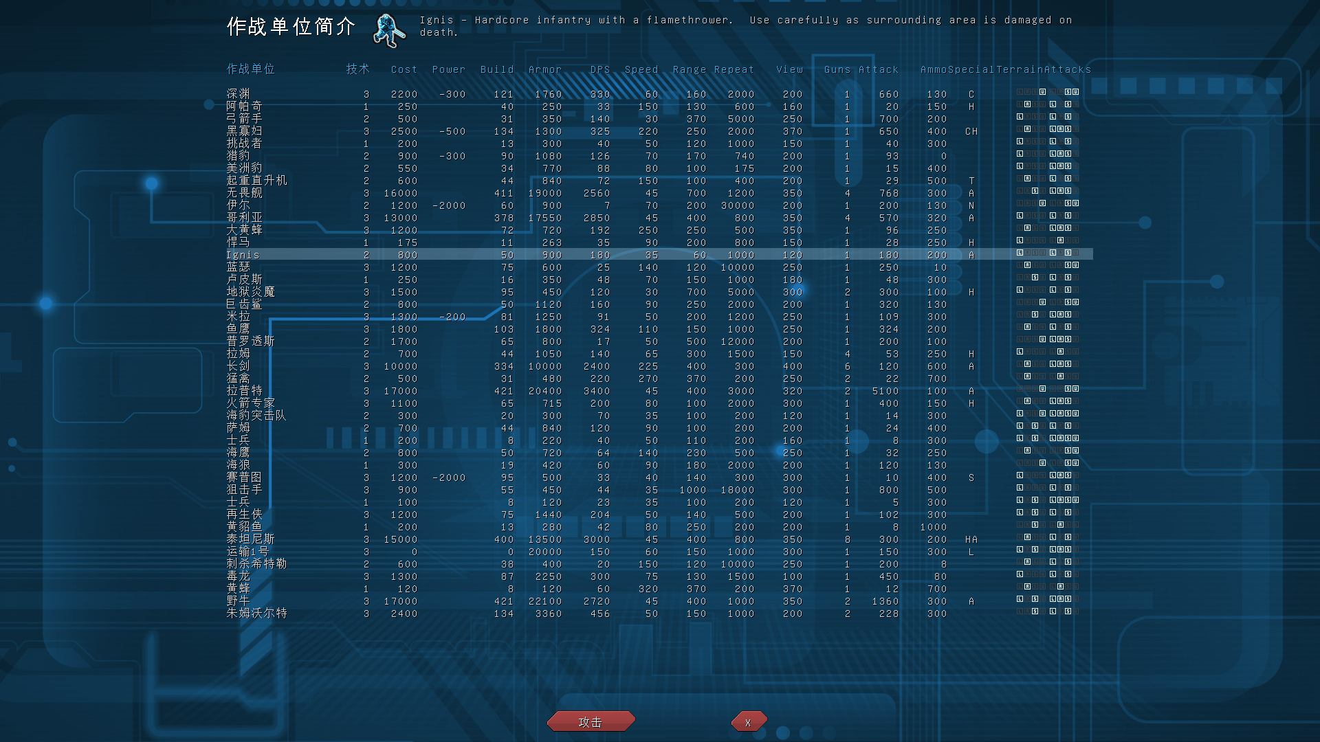
Task: Select the 朱姆沃尔特 unit row
Action: coord(659,614)
